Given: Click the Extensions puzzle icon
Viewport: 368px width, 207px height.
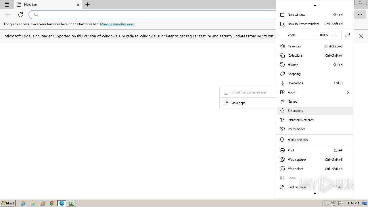Looking at the screenshot, I should [x=282, y=111].
